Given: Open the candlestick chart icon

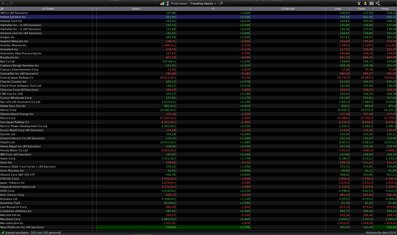Looking at the screenshot, I should (x=162, y=4).
